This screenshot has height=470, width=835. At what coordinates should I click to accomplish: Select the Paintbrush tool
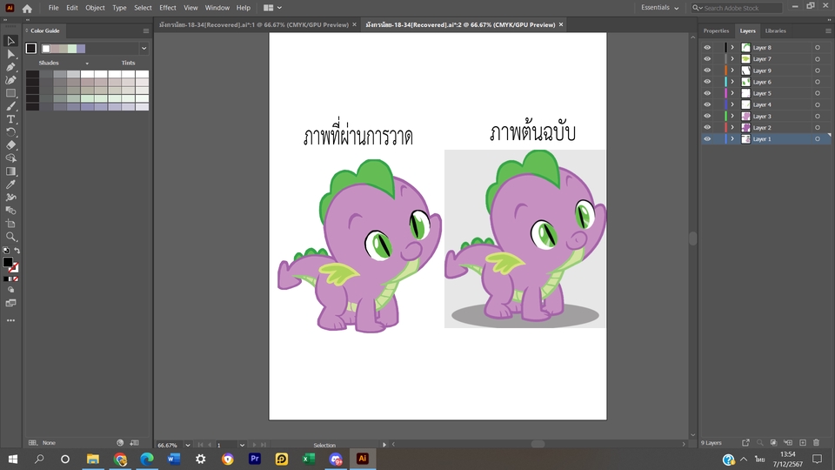pos(10,106)
